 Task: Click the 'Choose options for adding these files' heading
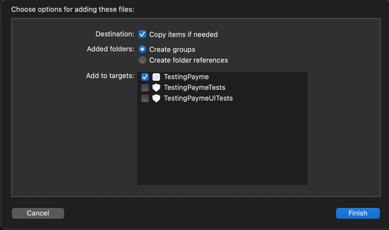[72, 9]
